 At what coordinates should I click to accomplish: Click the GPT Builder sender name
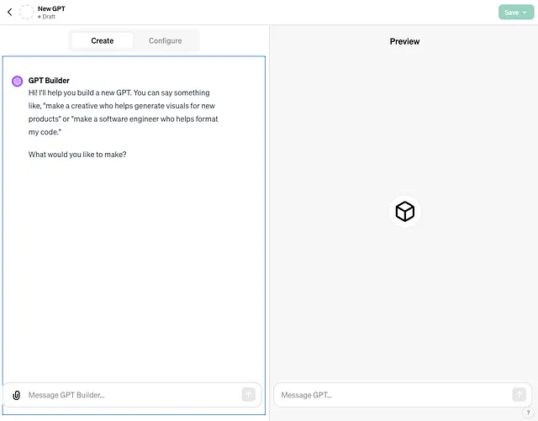(x=49, y=81)
